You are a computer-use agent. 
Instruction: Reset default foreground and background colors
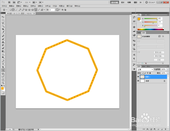[x=2, y=86]
